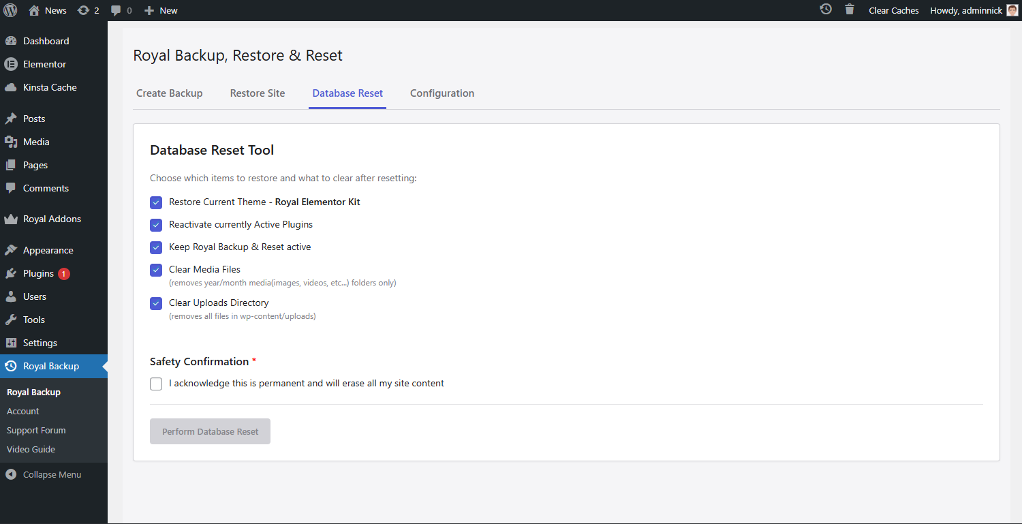Open Elementor from the sidebar
Image resolution: width=1022 pixels, height=524 pixels.
44,64
